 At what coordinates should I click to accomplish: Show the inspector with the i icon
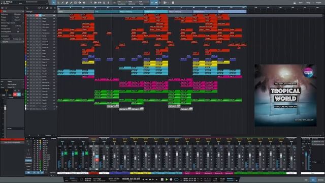(x=6, y=8)
